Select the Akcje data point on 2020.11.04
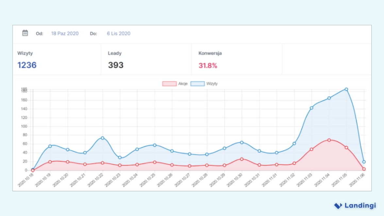384x216 pixels. tap(329, 140)
